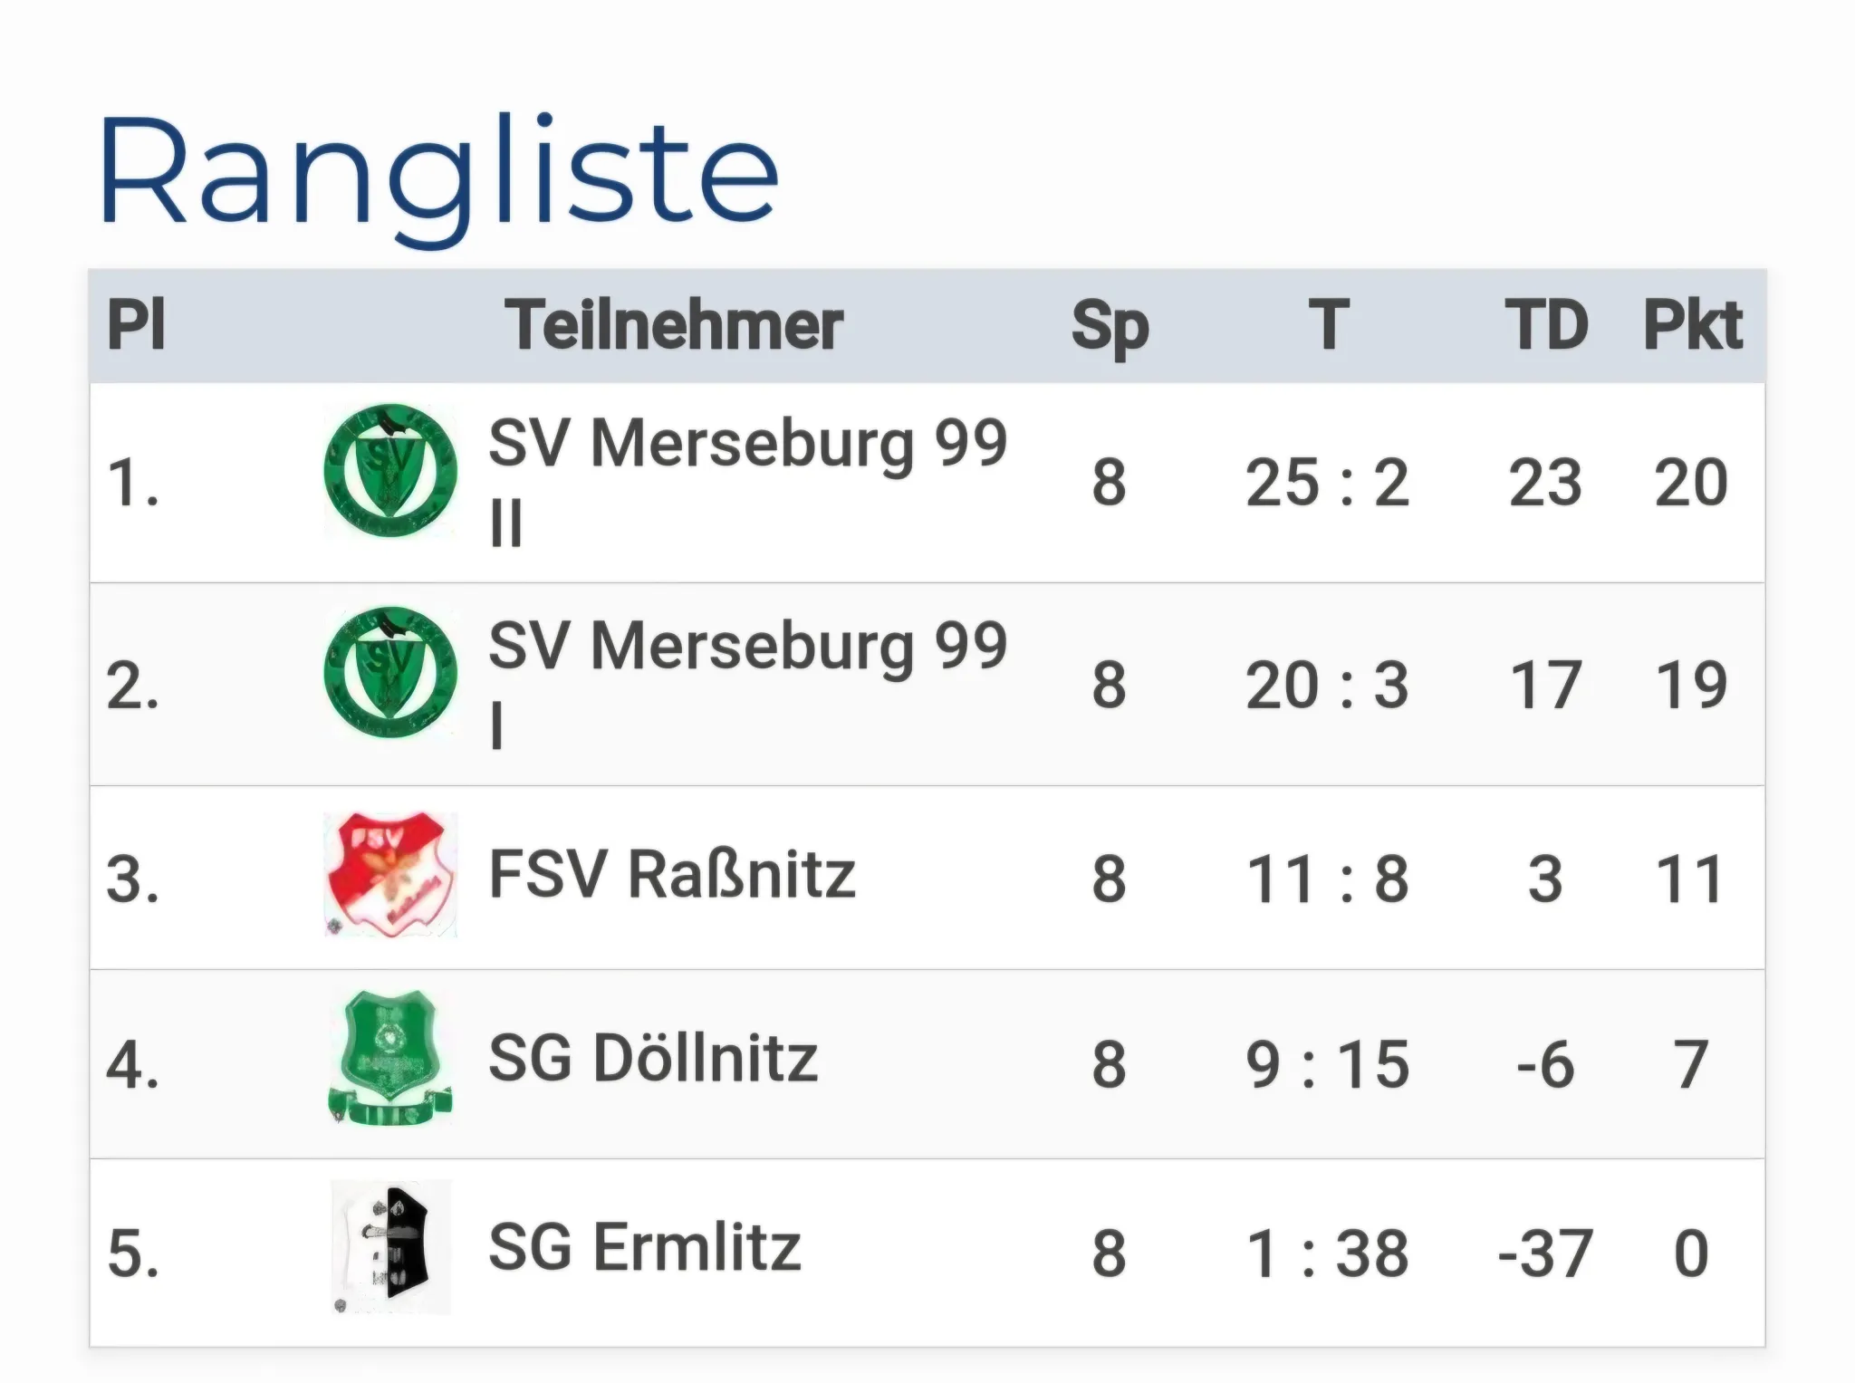Open the SV Merseburg 99 I team link
This screenshot has height=1383, width=1855.
coord(748,684)
